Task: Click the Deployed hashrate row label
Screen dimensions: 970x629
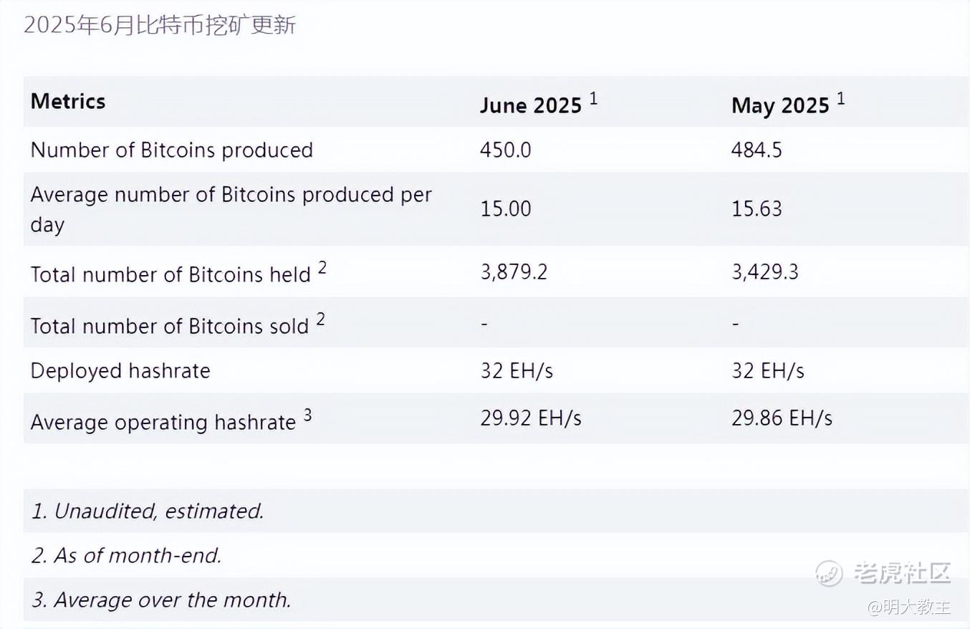Action: [120, 370]
